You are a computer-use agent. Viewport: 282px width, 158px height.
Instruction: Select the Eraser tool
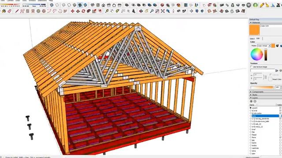coord(9,11)
